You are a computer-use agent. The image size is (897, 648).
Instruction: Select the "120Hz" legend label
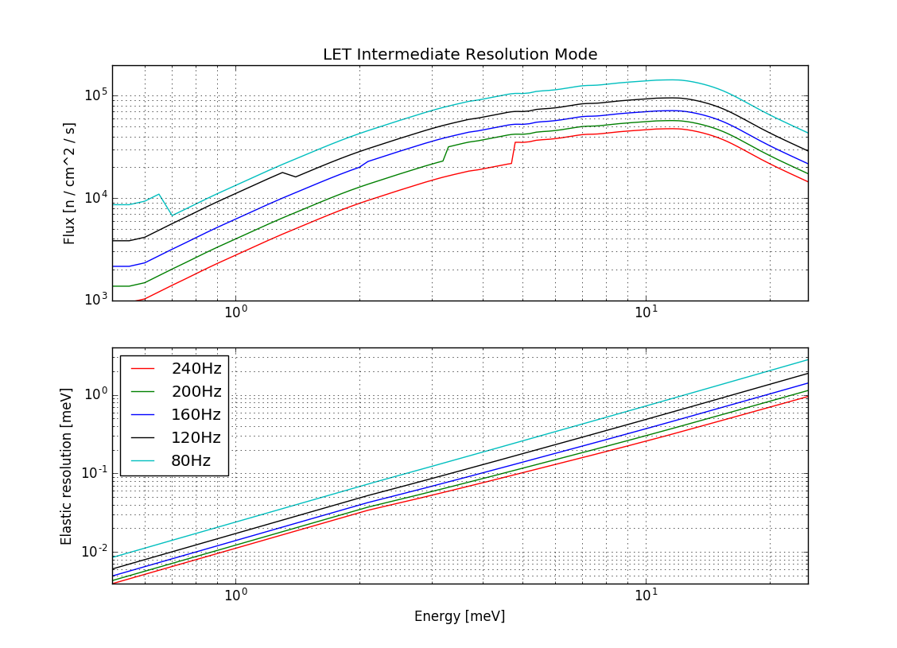tap(196, 437)
